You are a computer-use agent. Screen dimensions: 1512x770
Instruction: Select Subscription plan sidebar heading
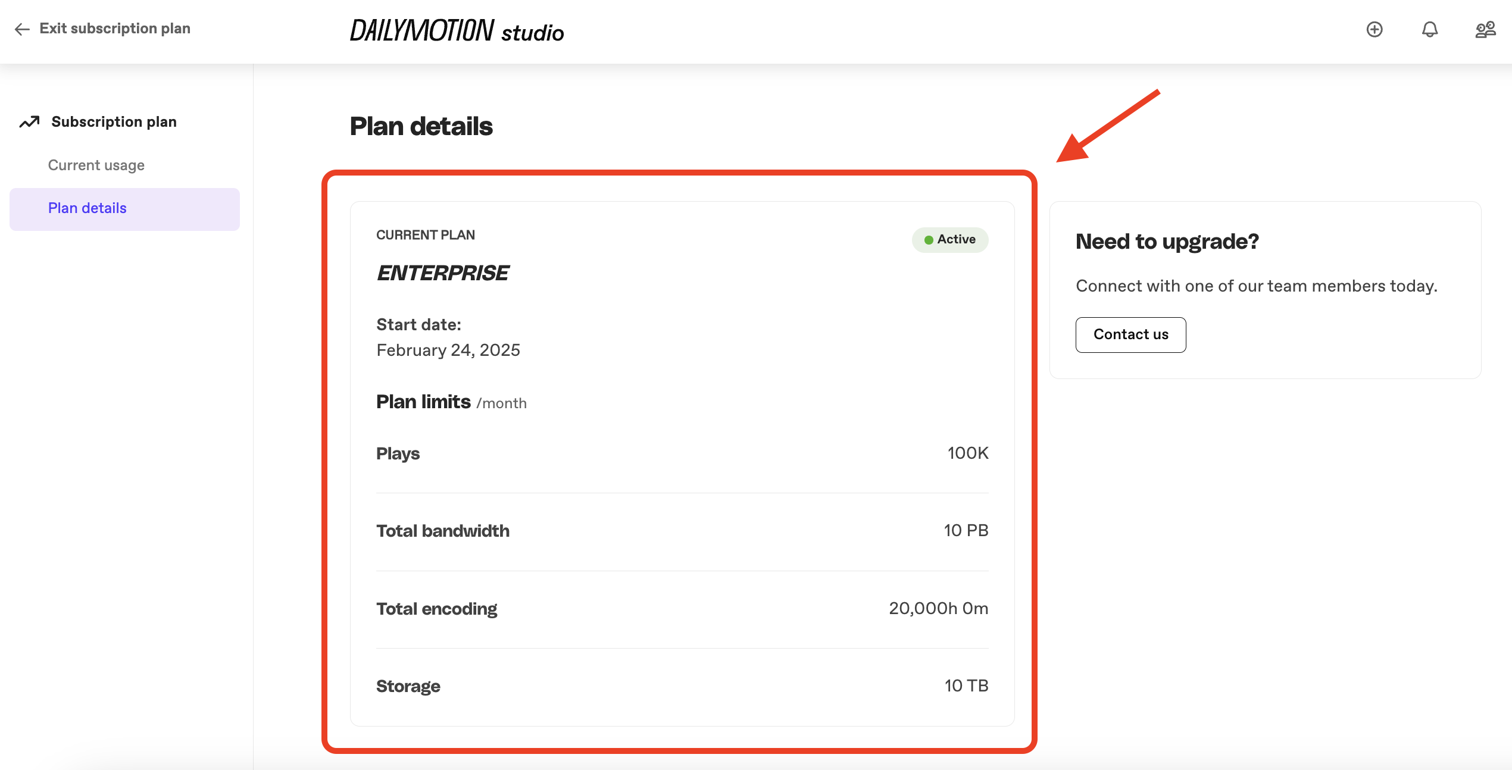click(x=114, y=122)
